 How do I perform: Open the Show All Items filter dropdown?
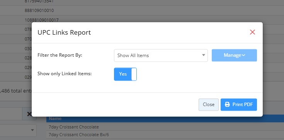click(161, 56)
